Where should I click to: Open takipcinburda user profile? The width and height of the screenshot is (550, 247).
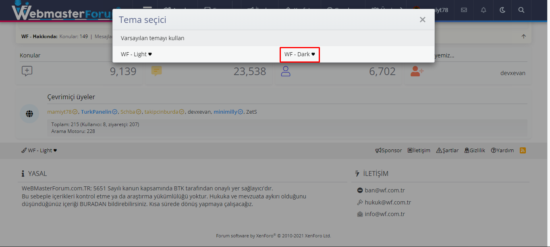(x=161, y=112)
